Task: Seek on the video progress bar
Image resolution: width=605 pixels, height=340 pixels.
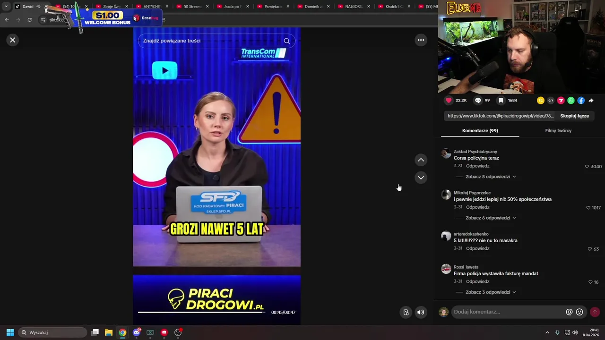Action: pyautogui.click(x=201, y=312)
